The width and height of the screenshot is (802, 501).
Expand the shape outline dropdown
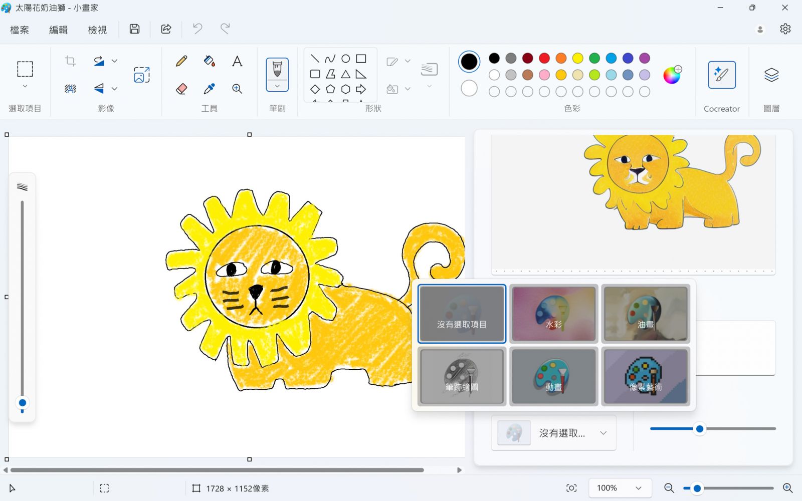pyautogui.click(x=408, y=61)
